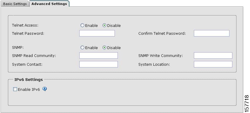The width and height of the screenshot is (250, 113).
Task: Focus the Confirm Telnet Password field
Action: 212,33
